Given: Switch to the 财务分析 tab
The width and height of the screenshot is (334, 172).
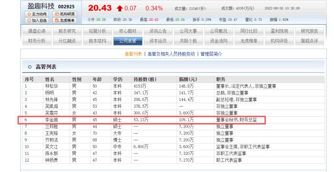Looking at the screenshot, I should (x=37, y=41).
